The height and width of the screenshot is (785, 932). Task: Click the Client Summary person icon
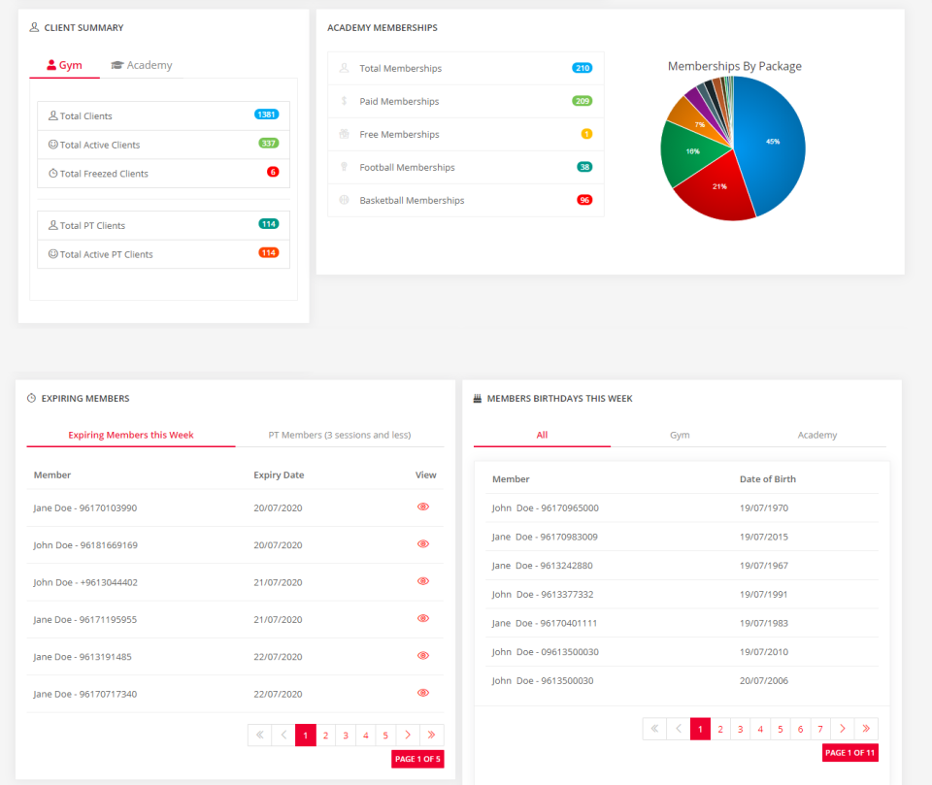[x=35, y=27]
